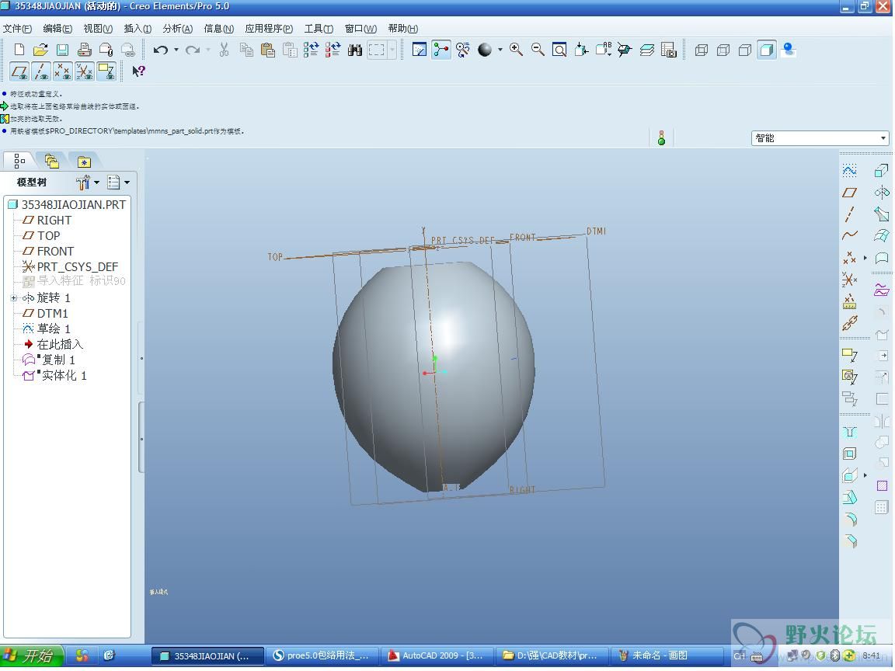Toggle annotation display icon
895x671 pixels.
106,71
